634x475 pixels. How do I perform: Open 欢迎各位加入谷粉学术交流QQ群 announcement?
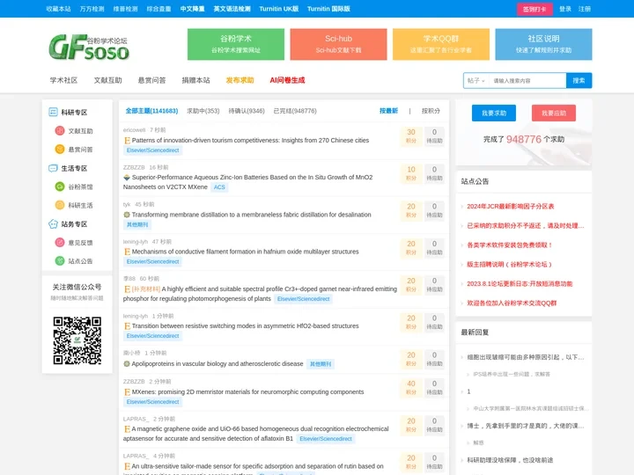[x=512, y=303]
